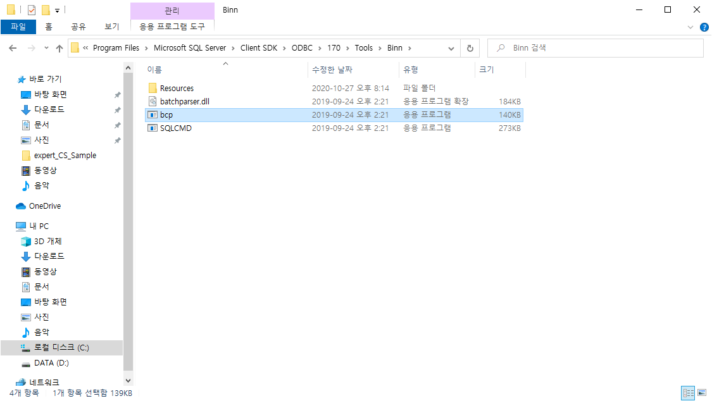Switch to the 공유 ribbon tab
712x401 pixels.
(x=78, y=27)
